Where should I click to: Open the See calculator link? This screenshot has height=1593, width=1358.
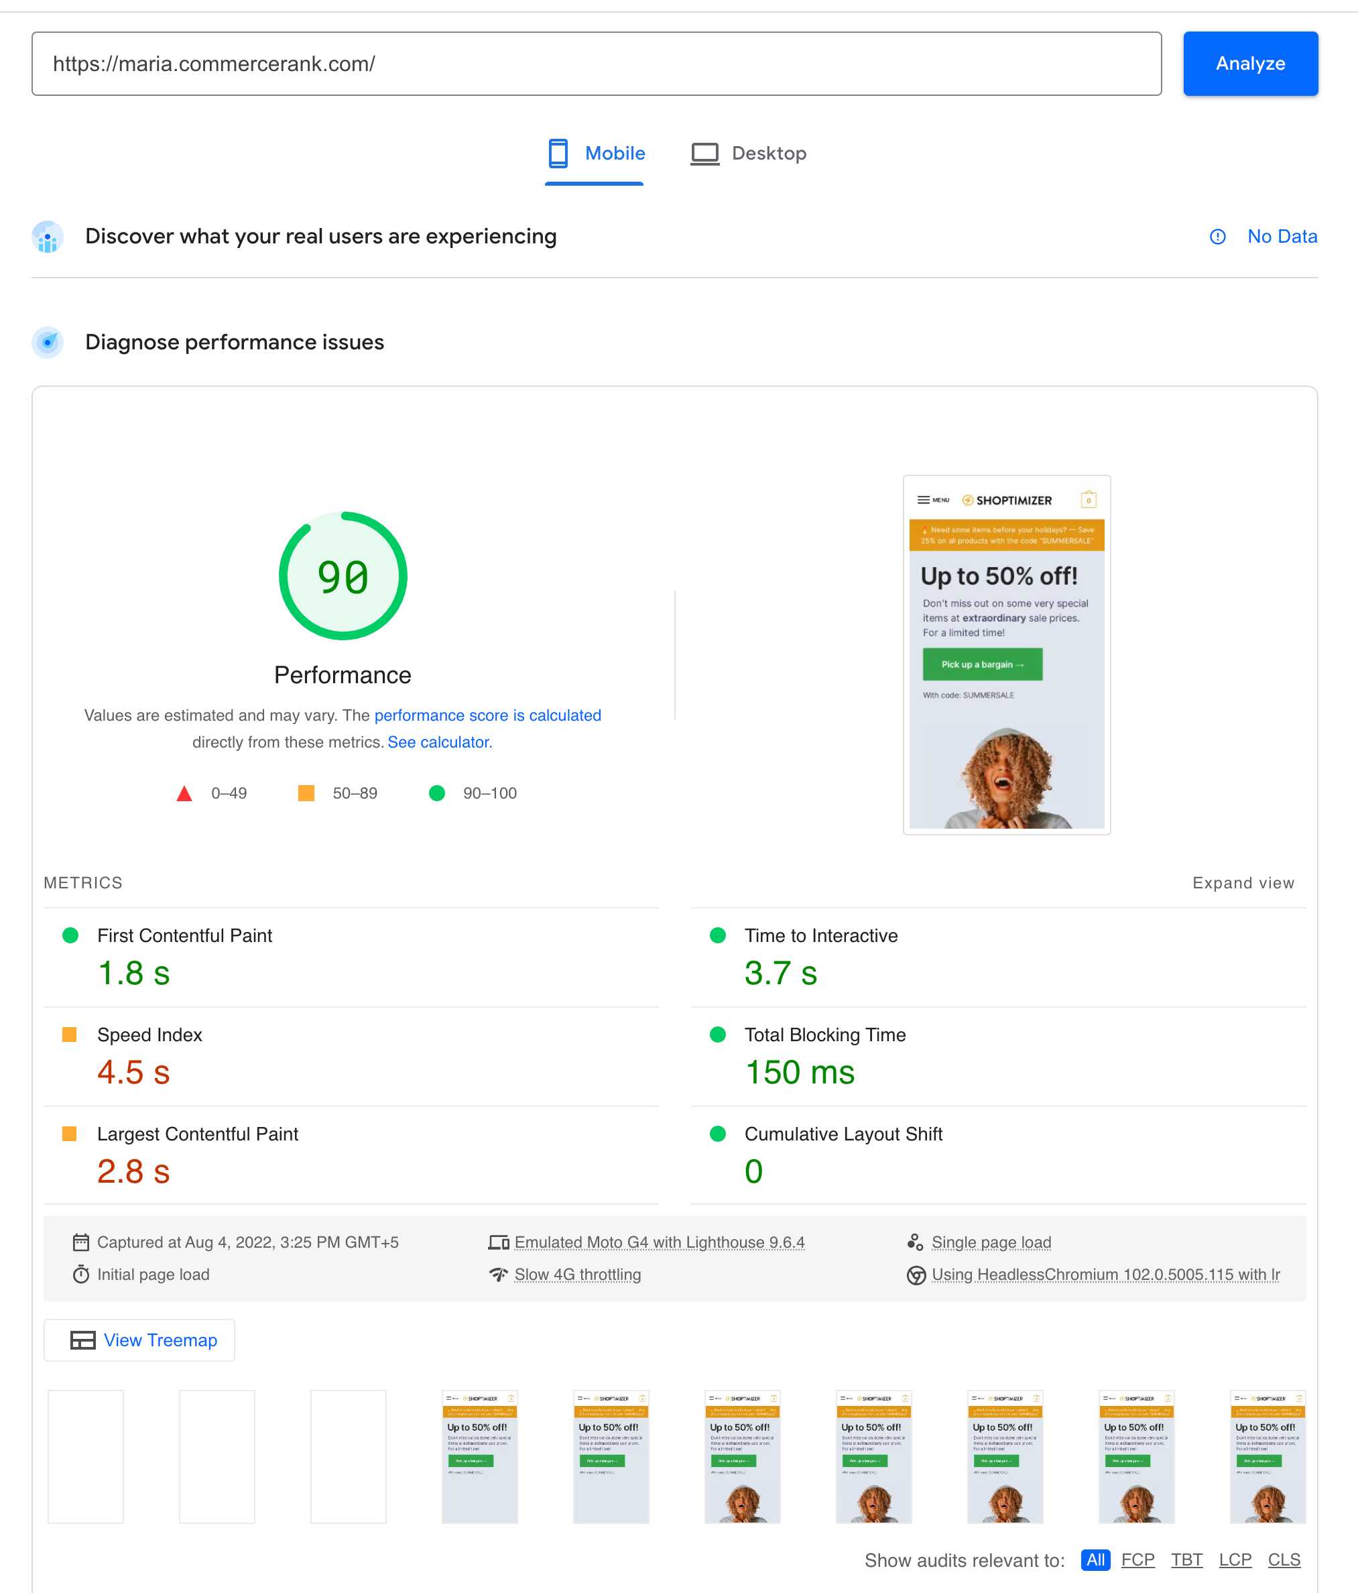[440, 742]
